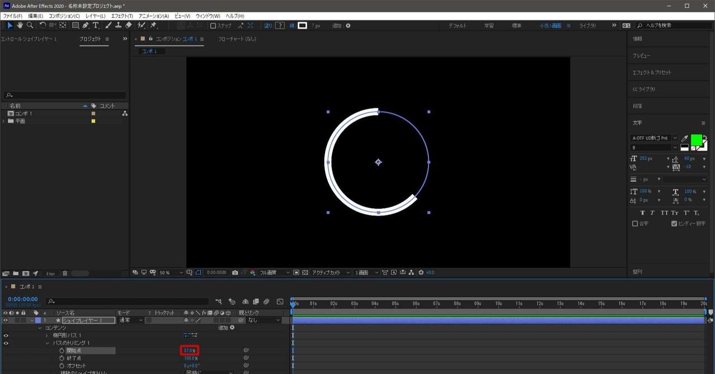
Task: Hide the 楕円形パス 1 visibility eye
Action: (6, 335)
